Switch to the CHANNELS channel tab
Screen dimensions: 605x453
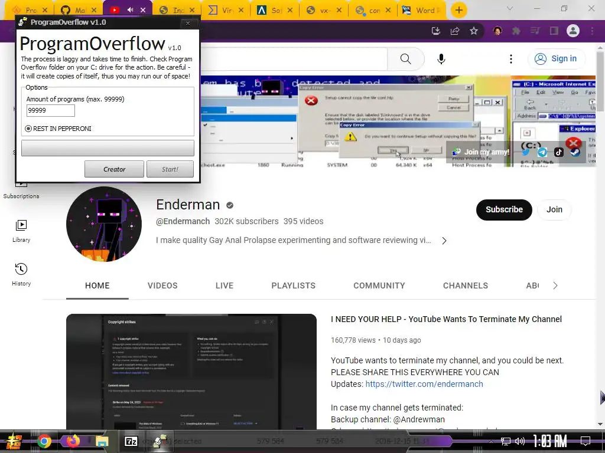pyautogui.click(x=466, y=286)
